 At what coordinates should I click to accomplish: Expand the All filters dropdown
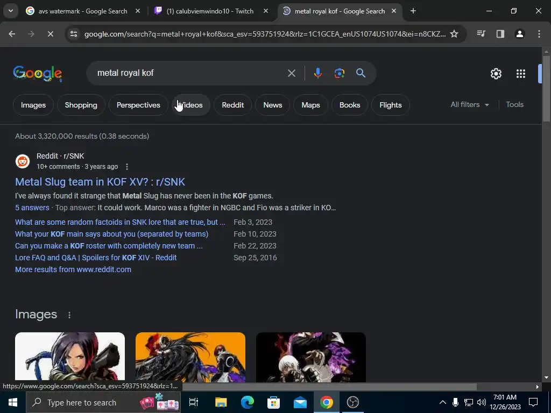(470, 105)
